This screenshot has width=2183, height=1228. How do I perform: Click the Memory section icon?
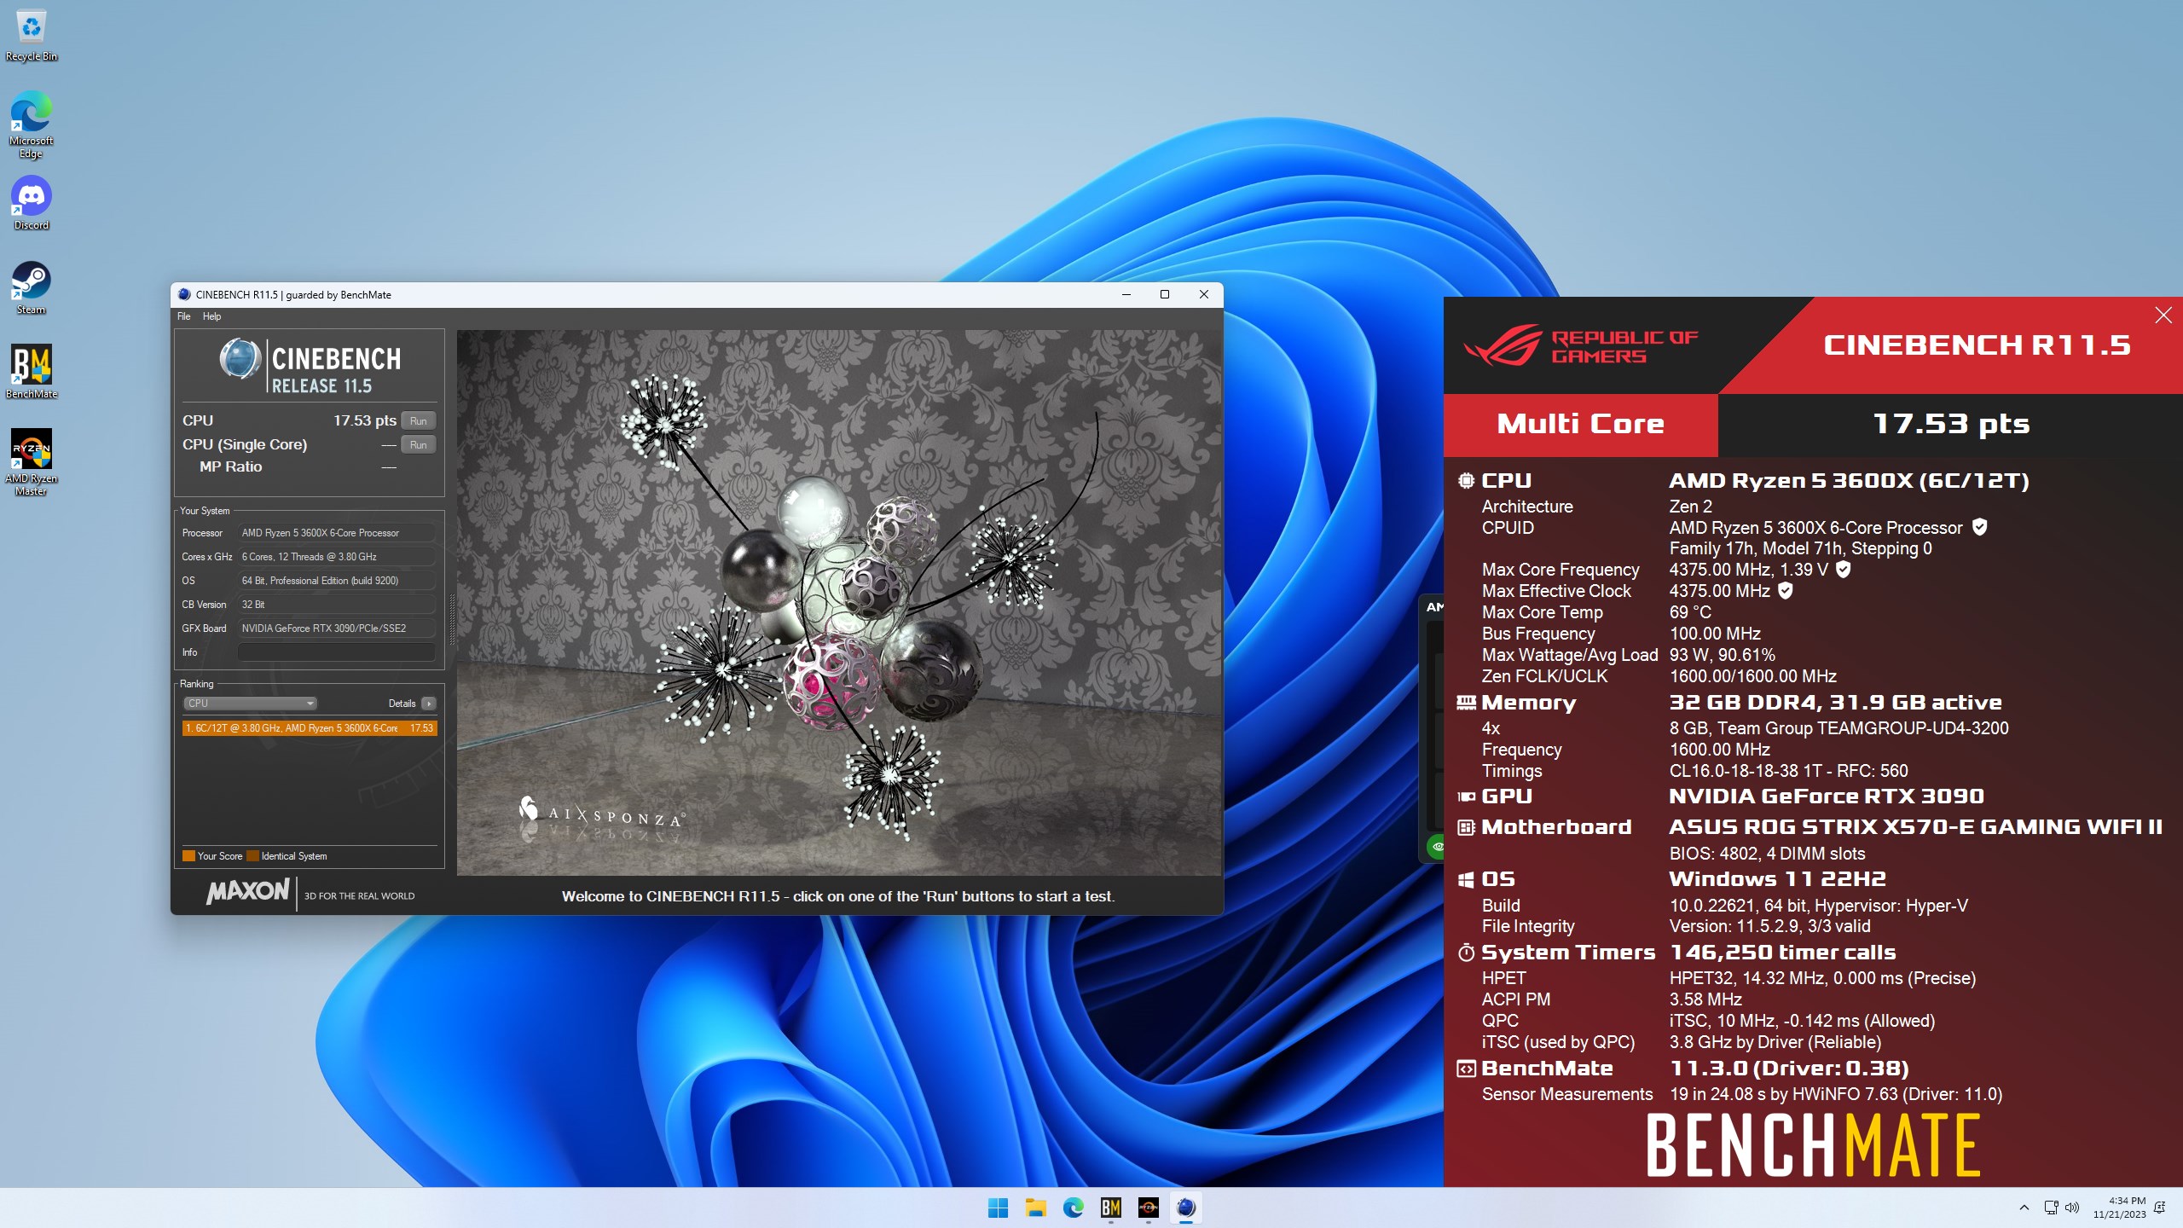point(1466,703)
